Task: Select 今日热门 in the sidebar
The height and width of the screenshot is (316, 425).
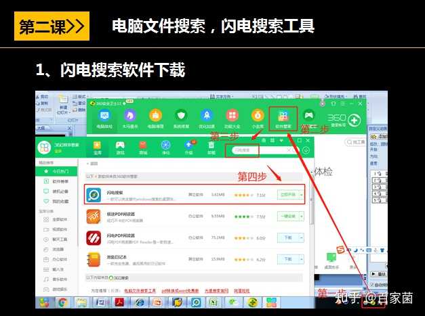Action: point(56,171)
